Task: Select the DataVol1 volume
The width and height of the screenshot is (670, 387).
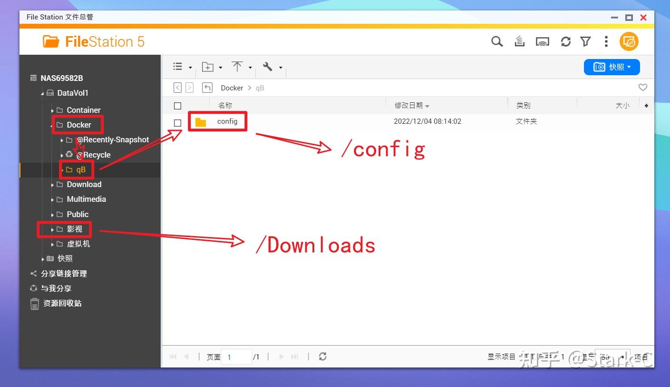Action: pos(73,93)
